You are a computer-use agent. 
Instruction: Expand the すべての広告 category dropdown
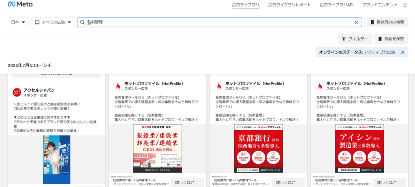click(x=53, y=22)
